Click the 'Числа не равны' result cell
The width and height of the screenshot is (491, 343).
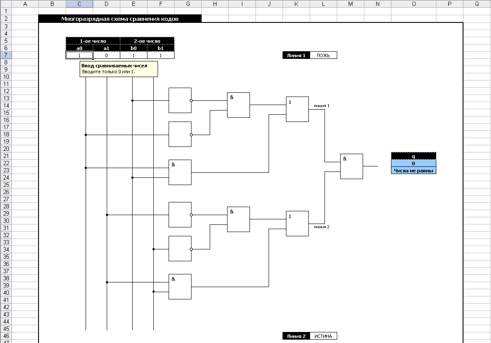413,171
